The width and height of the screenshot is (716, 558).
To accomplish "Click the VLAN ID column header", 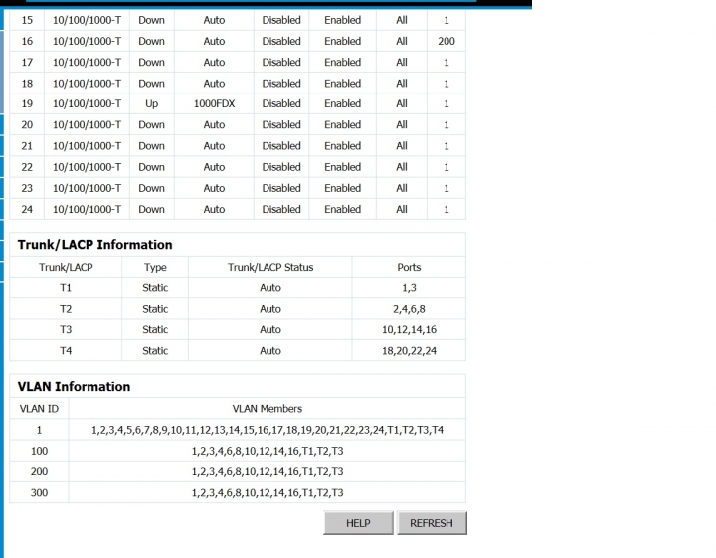I will pyautogui.click(x=39, y=408).
